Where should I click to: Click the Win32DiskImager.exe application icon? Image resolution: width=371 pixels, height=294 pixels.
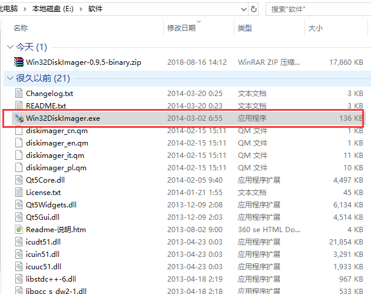pyautogui.click(x=19, y=118)
